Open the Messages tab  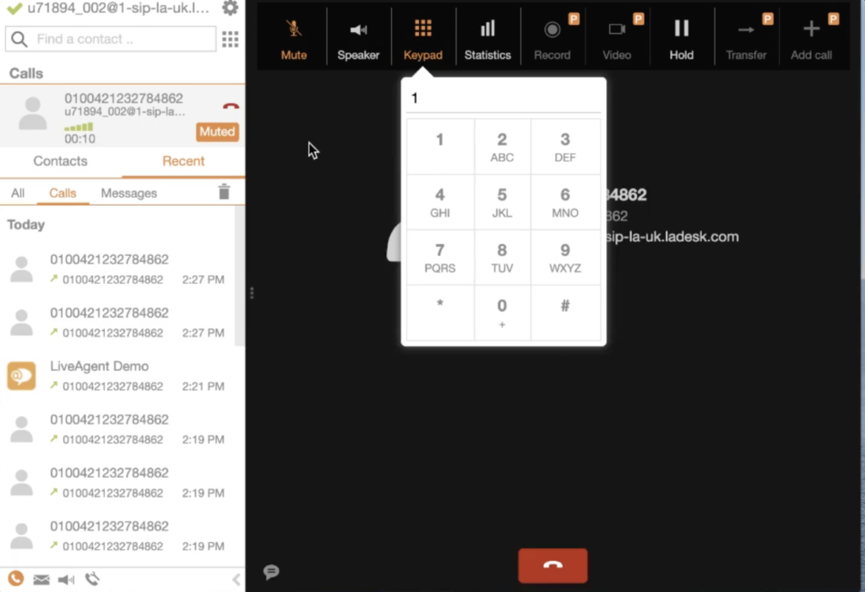pos(128,193)
